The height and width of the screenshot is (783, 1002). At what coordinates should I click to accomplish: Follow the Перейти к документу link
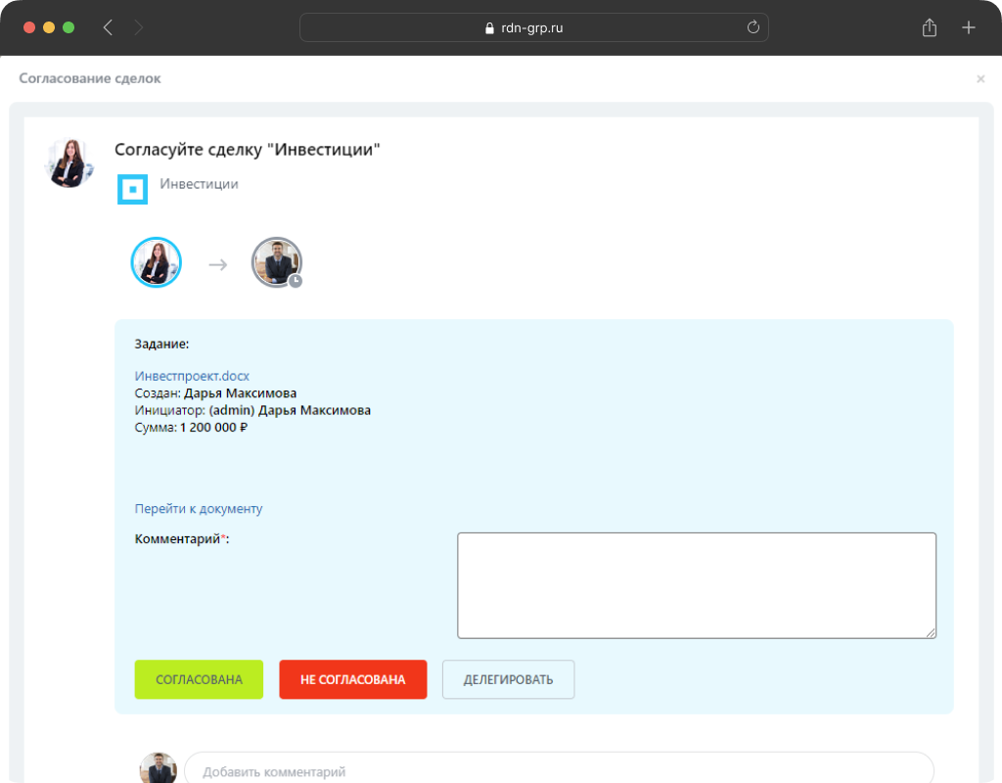click(x=199, y=509)
